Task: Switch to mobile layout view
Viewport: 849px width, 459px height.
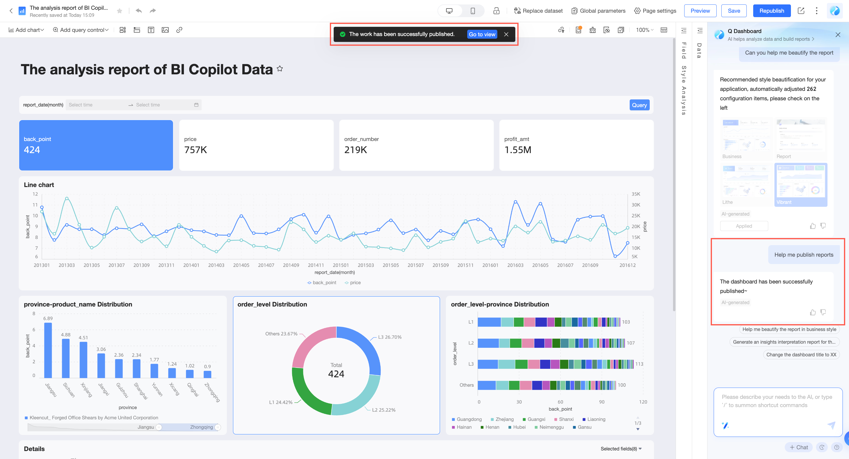Action: 473,11
